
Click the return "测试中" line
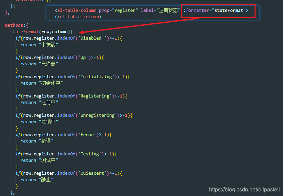pyautogui.click(x=39, y=160)
